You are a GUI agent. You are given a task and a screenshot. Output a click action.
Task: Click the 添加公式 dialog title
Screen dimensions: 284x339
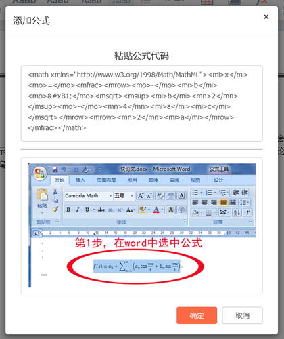pos(31,21)
